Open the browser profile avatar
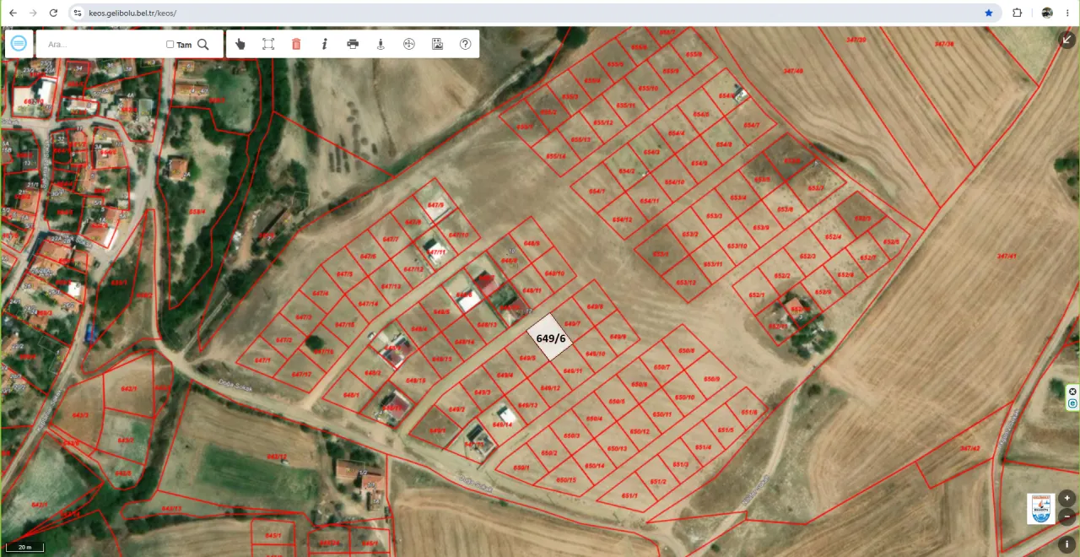 1047,13
